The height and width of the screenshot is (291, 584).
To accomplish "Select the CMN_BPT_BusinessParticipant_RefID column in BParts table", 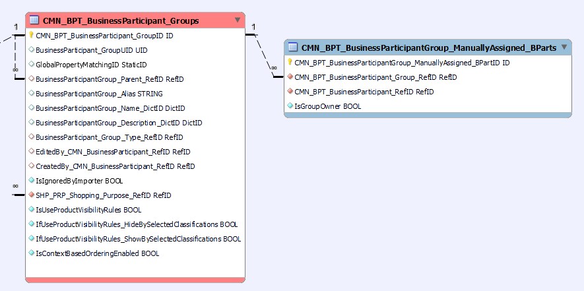I will (x=364, y=92).
